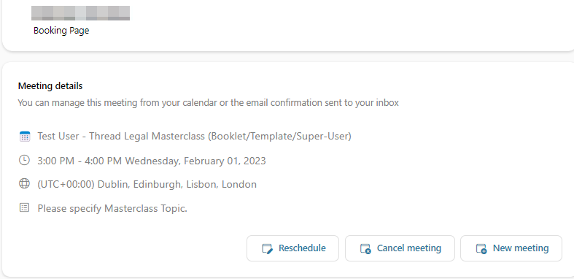Click the calendar-plus icon in the New meeting button
Screen dimensions: 574x279
coord(481,248)
